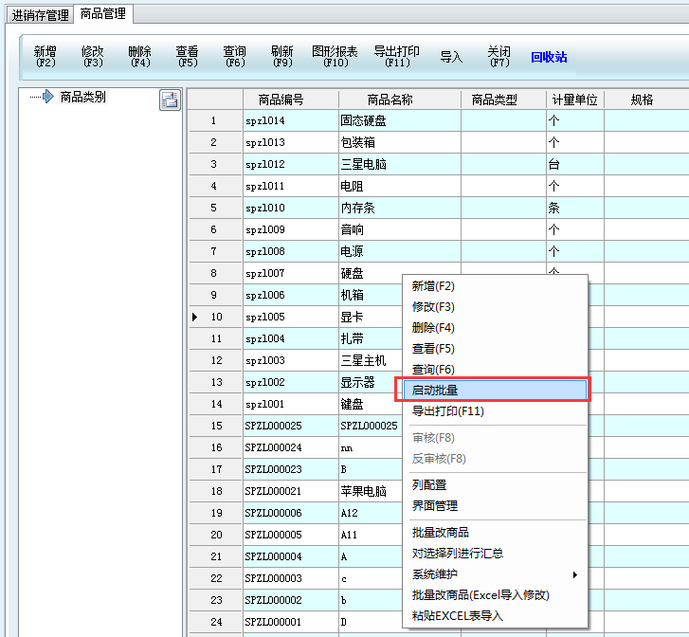Click 导出打印(F11) in the toolbar
This screenshot has height=637, width=689.
397,57
